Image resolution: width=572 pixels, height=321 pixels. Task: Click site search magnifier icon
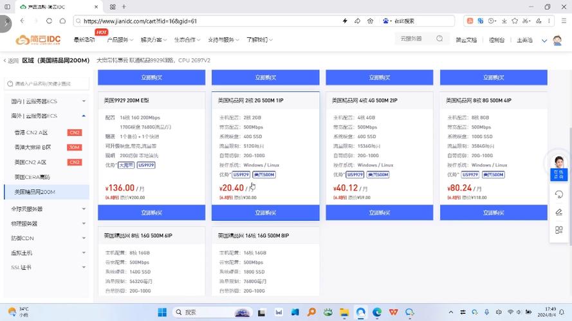coord(439,39)
